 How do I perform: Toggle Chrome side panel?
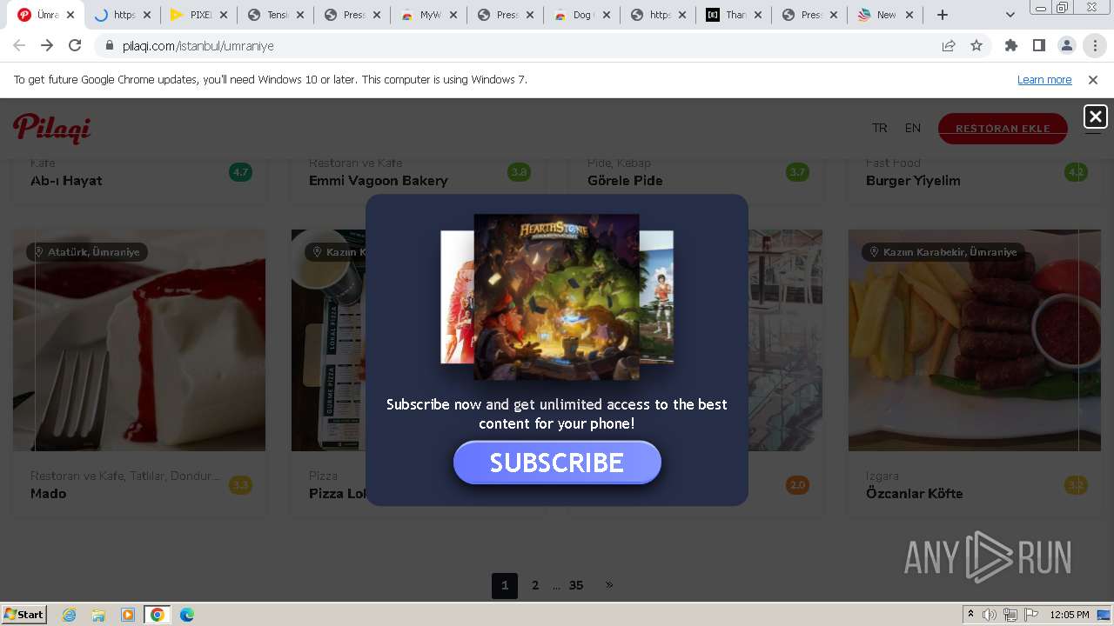point(1039,46)
